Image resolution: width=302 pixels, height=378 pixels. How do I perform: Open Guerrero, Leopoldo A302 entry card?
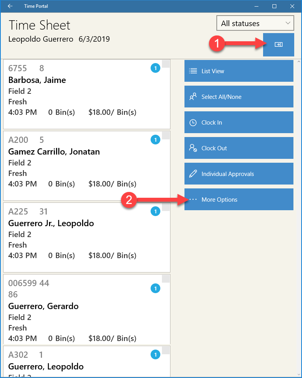coord(87,361)
